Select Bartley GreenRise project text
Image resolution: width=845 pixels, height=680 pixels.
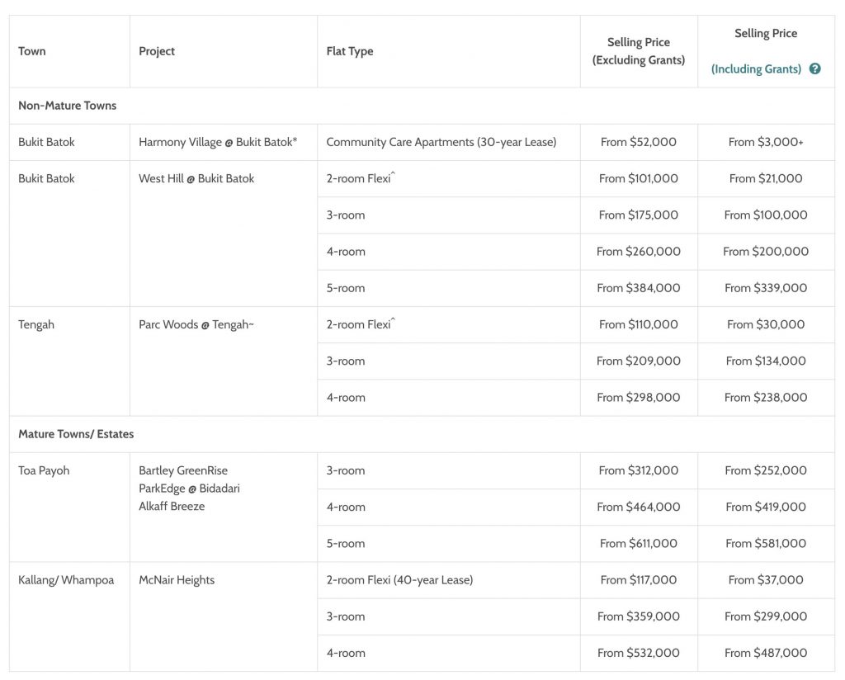click(183, 470)
